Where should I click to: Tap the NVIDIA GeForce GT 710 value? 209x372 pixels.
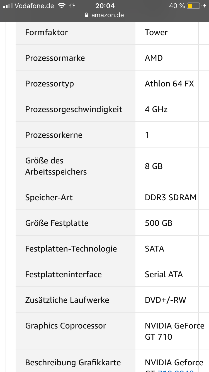[174, 331]
